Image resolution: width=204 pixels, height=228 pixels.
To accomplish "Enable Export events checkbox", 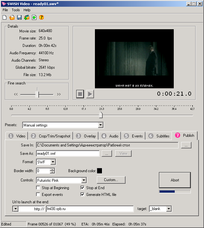I will pyautogui.click(x=38, y=194).
